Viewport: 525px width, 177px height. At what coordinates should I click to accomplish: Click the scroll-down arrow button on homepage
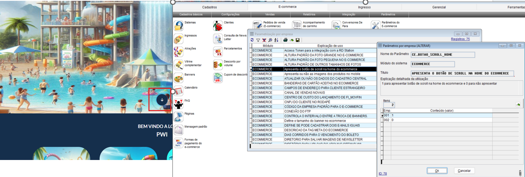pos(162,100)
